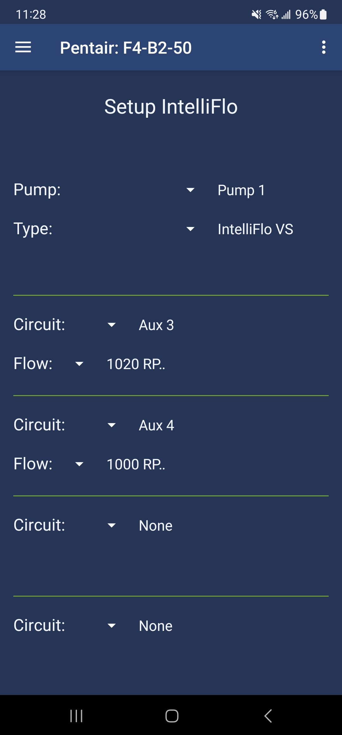342x735 pixels.
Task: Expand the Type dropdown arrow
Action: pyautogui.click(x=190, y=229)
